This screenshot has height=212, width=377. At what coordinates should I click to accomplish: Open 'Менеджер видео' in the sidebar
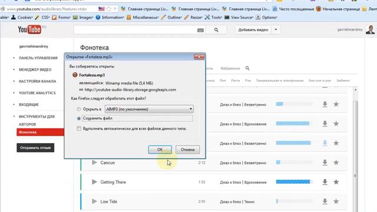35,69
